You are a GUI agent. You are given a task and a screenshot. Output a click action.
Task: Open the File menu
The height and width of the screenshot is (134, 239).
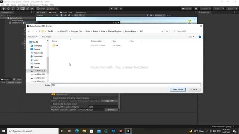3,5
